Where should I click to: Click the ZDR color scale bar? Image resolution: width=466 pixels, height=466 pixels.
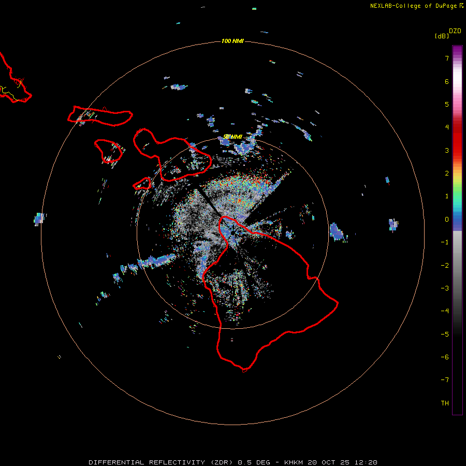coord(457,230)
